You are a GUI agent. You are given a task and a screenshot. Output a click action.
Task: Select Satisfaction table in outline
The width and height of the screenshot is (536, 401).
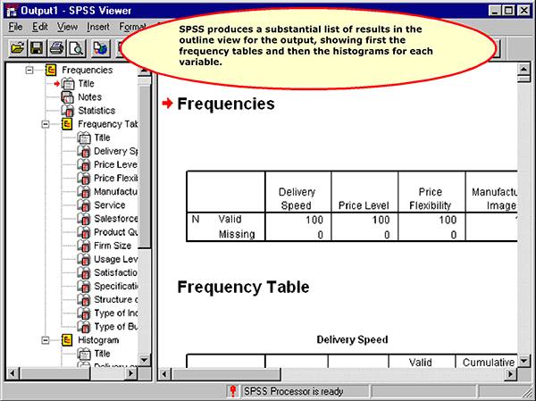pyautogui.click(x=115, y=272)
